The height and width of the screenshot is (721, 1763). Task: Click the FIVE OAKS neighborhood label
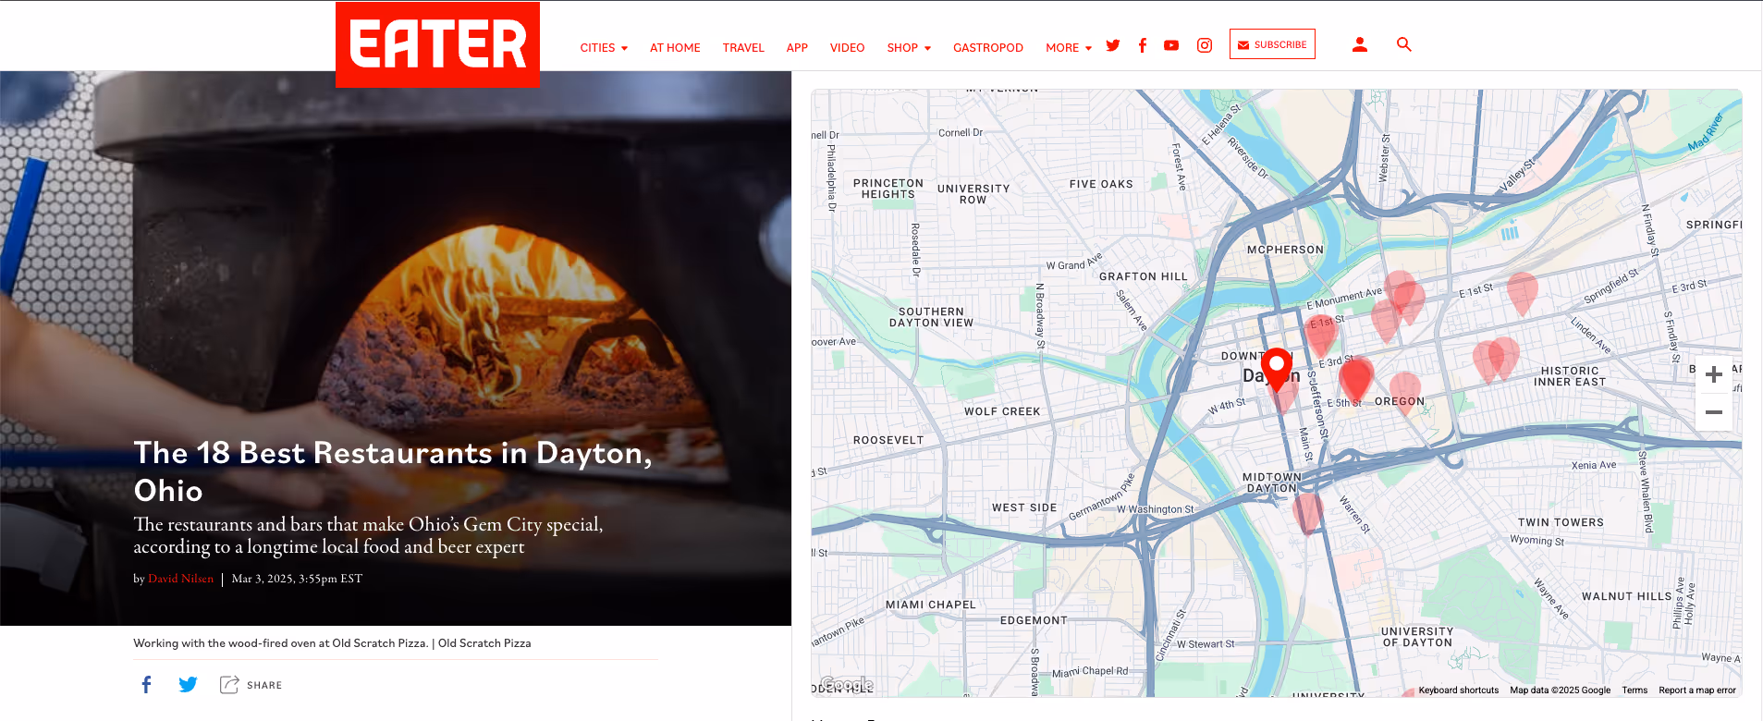point(1101,184)
